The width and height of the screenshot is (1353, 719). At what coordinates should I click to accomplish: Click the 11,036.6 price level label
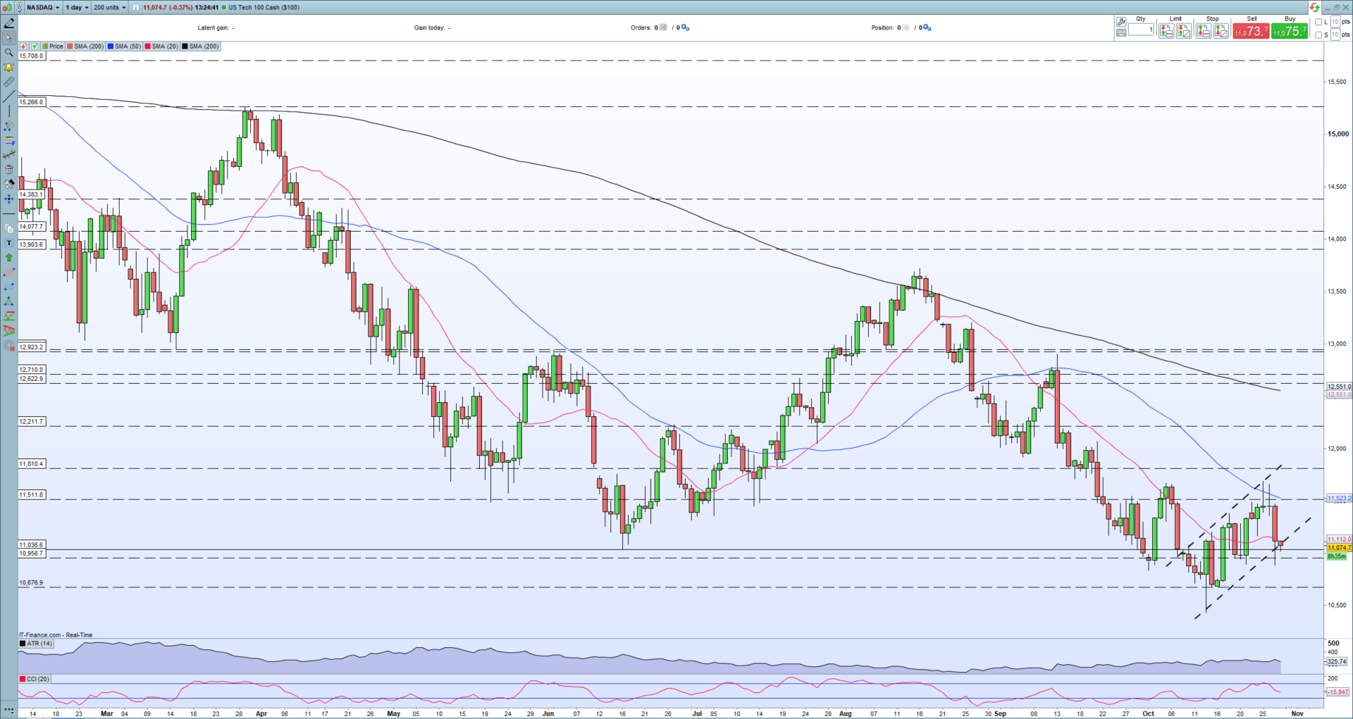(x=32, y=545)
